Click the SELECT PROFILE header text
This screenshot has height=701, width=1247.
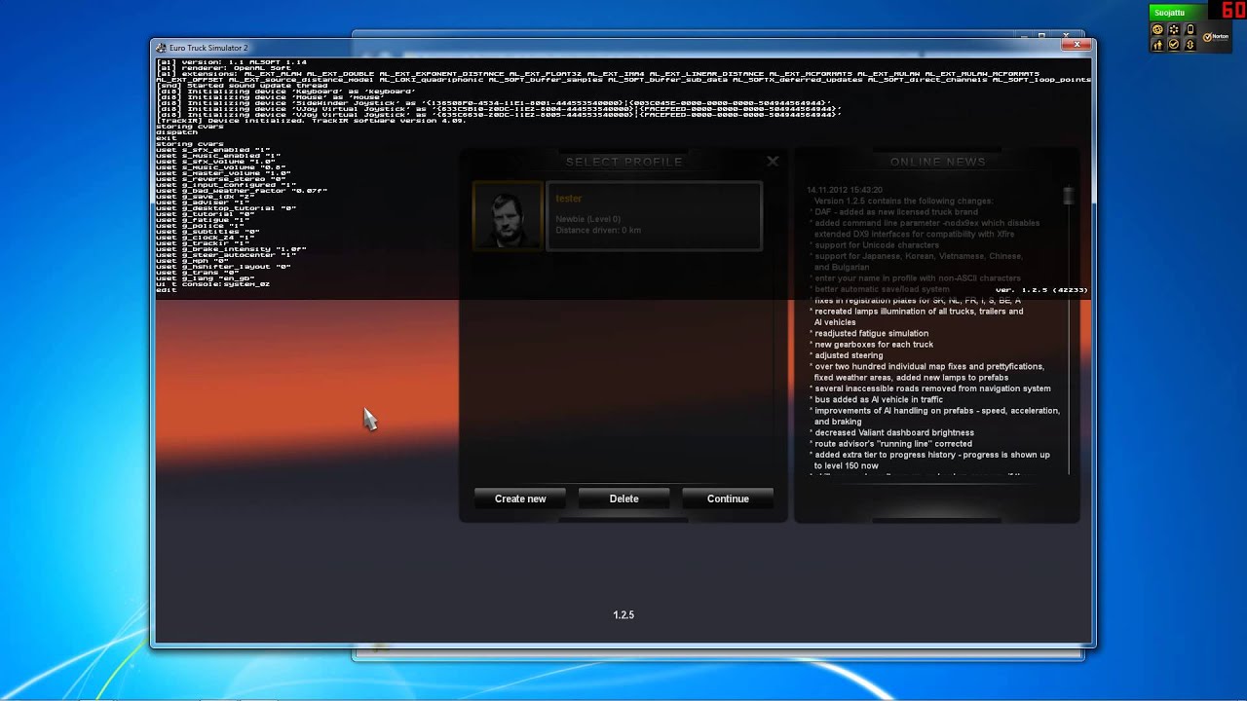click(x=623, y=162)
